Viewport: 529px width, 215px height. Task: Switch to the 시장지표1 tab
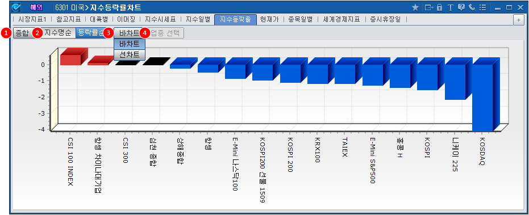tap(32, 19)
